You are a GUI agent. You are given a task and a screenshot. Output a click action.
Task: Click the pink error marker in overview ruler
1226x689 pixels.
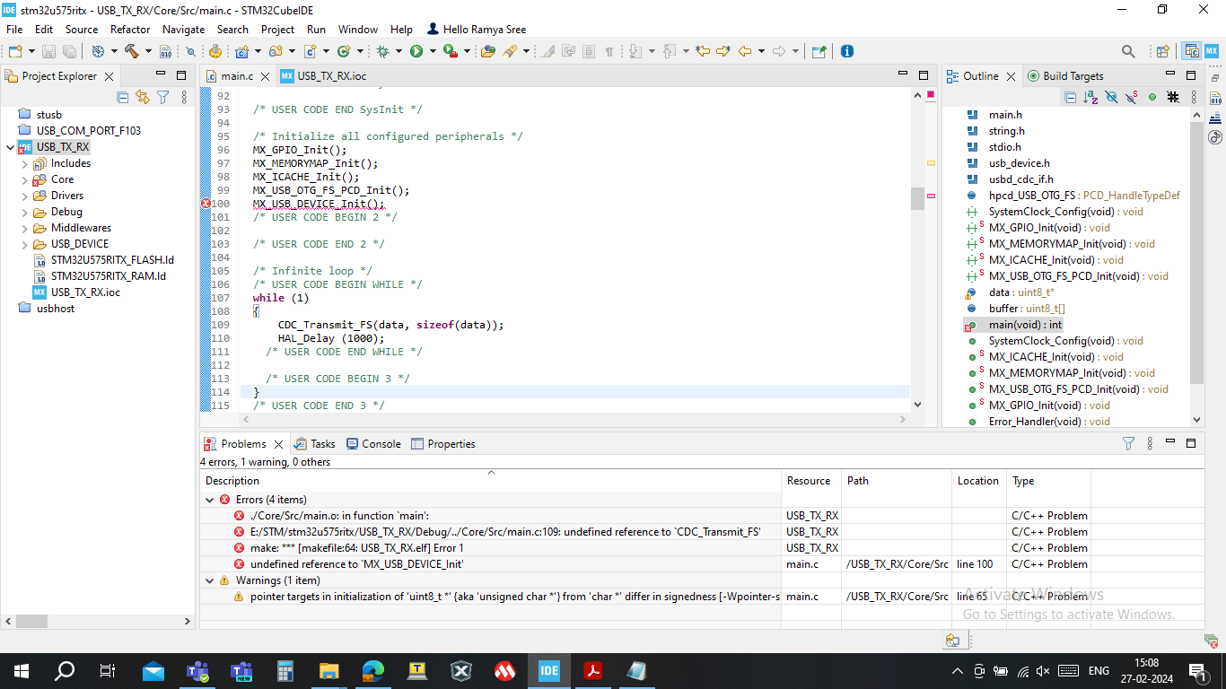coord(931,196)
